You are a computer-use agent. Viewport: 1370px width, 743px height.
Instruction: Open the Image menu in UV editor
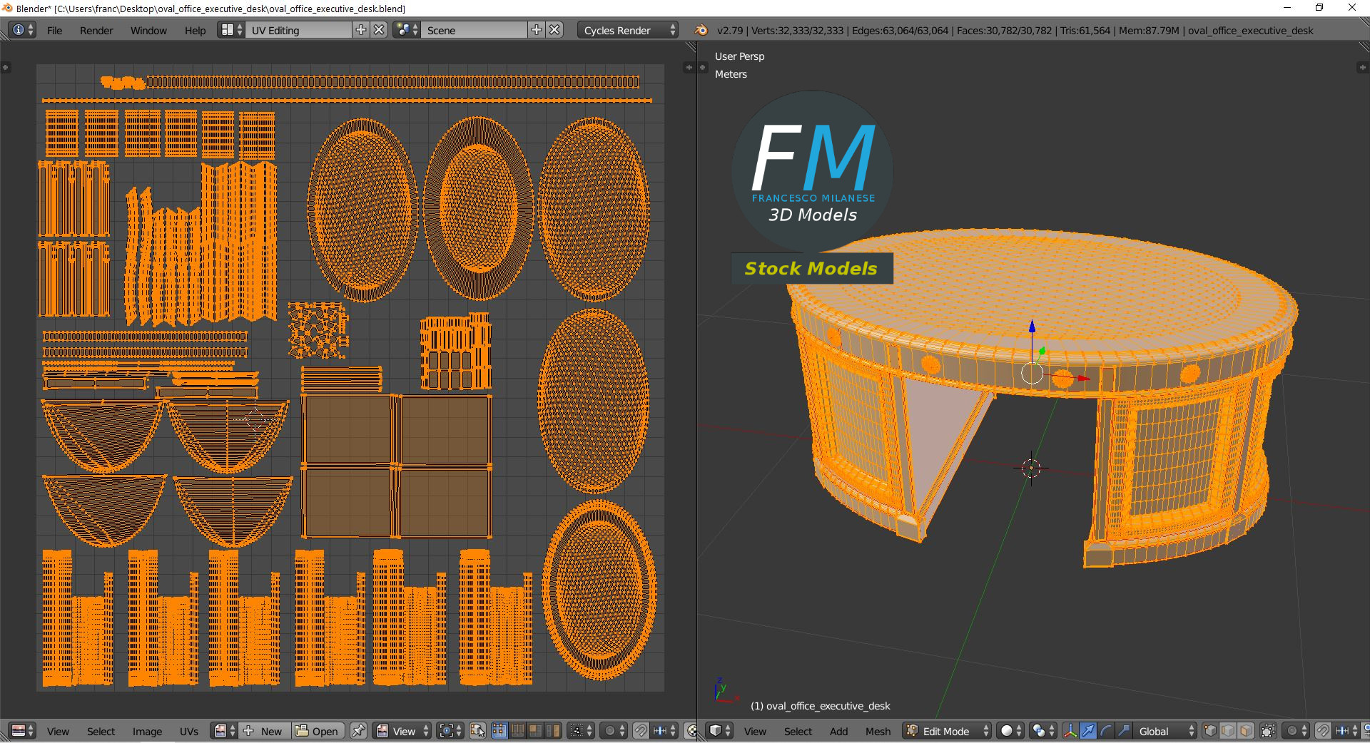(x=147, y=732)
